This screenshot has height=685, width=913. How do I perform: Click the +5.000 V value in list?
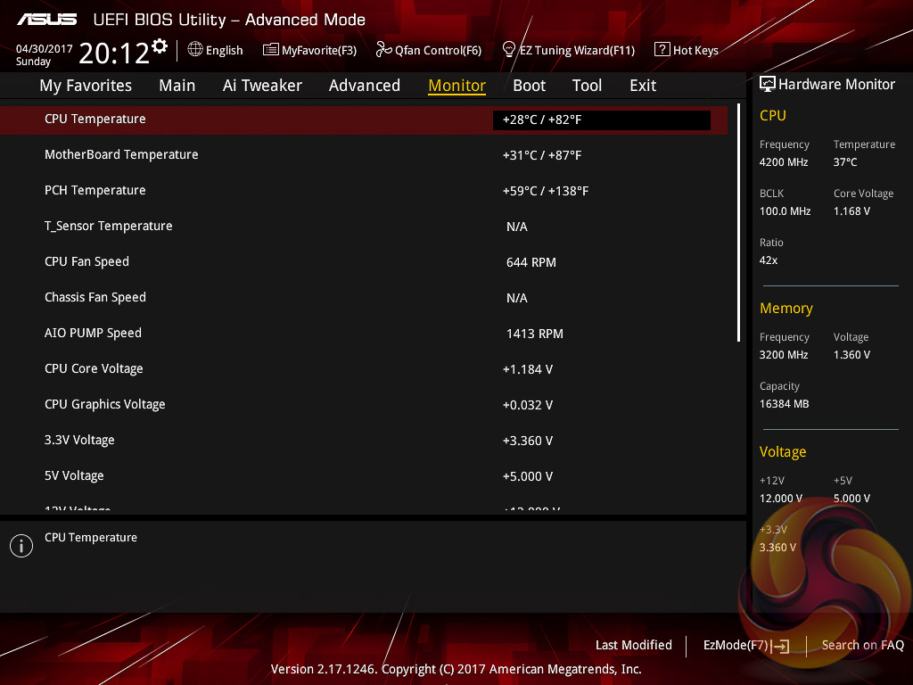pyautogui.click(x=528, y=476)
